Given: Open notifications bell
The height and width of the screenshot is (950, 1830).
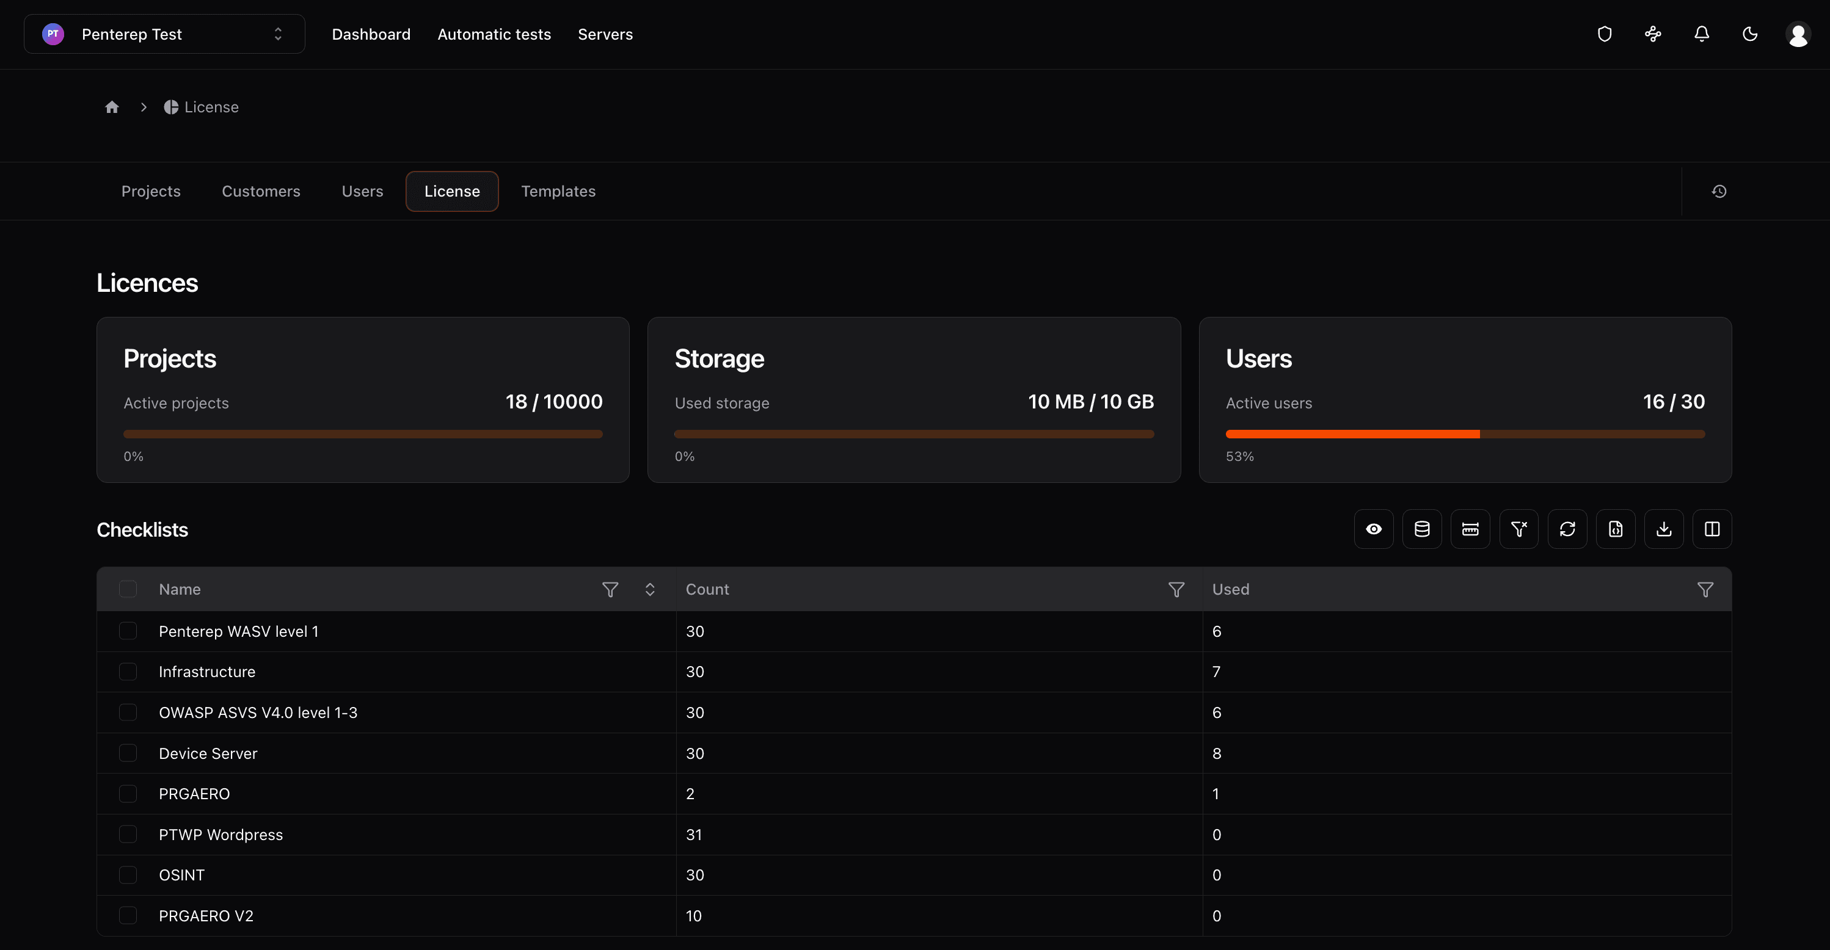Looking at the screenshot, I should click(x=1701, y=34).
